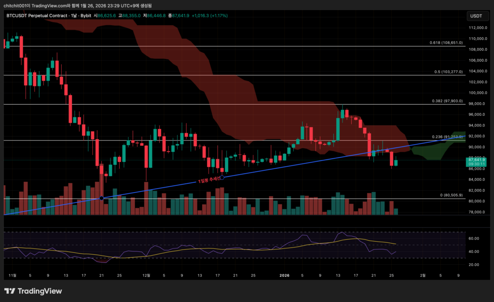
Task: Click the current price tag 87,641.9
Action: [476, 160]
